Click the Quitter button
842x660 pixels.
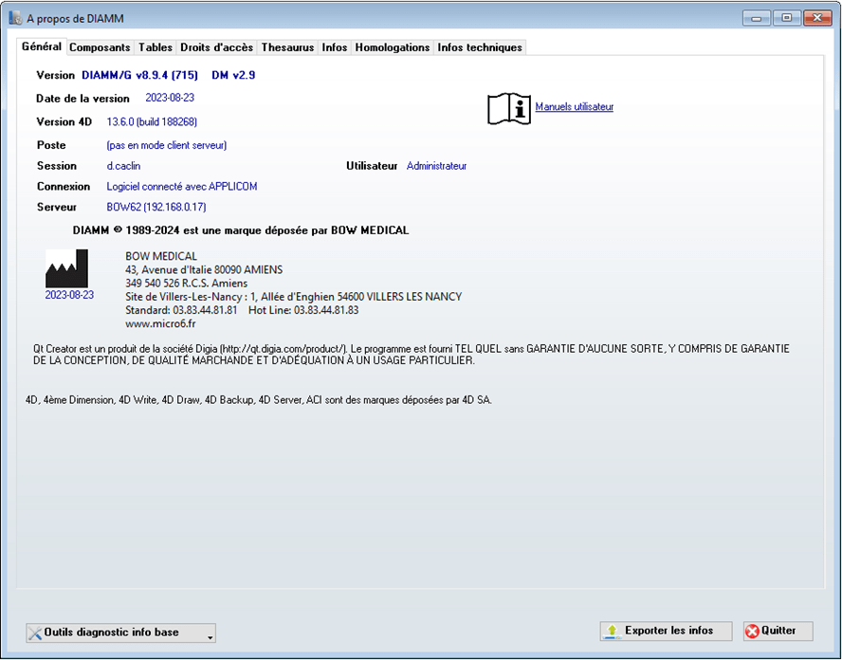point(778,631)
